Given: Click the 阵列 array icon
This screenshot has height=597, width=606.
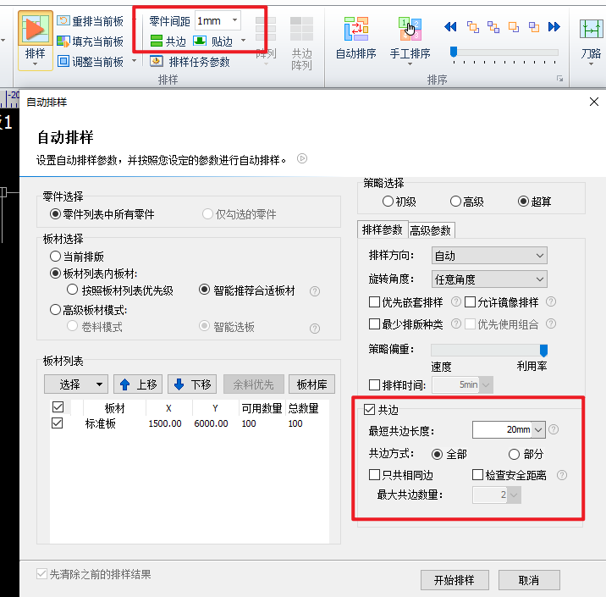Looking at the screenshot, I should (266, 29).
